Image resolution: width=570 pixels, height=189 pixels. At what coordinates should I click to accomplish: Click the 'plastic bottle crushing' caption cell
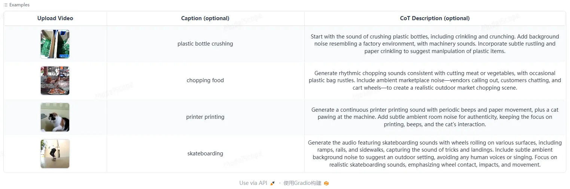(205, 44)
